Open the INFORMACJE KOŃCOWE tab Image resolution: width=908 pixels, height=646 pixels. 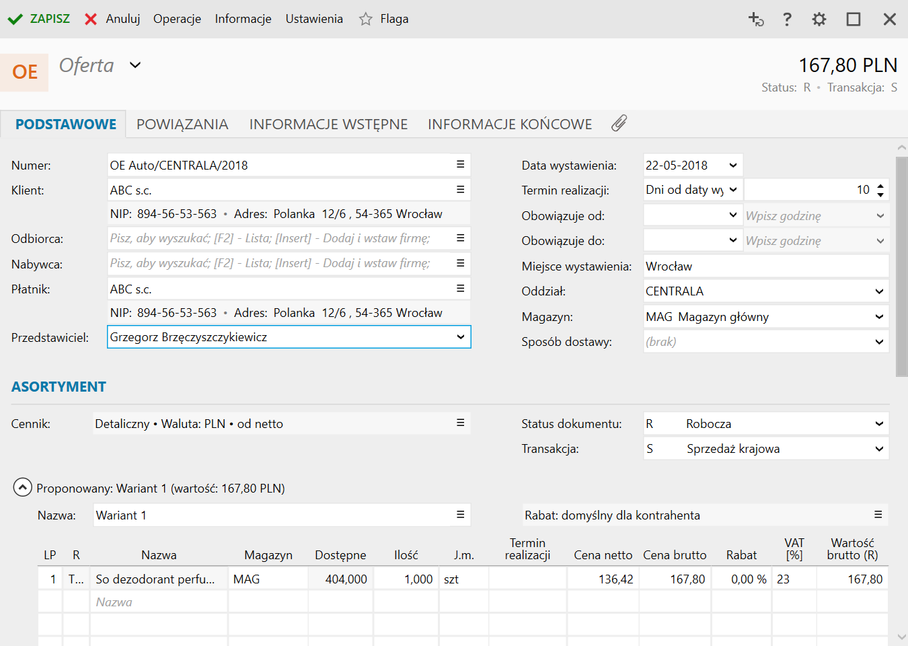pos(510,124)
